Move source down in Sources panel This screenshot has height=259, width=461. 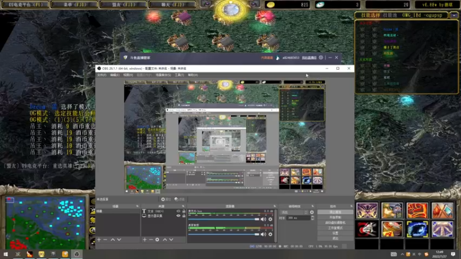[171, 239]
